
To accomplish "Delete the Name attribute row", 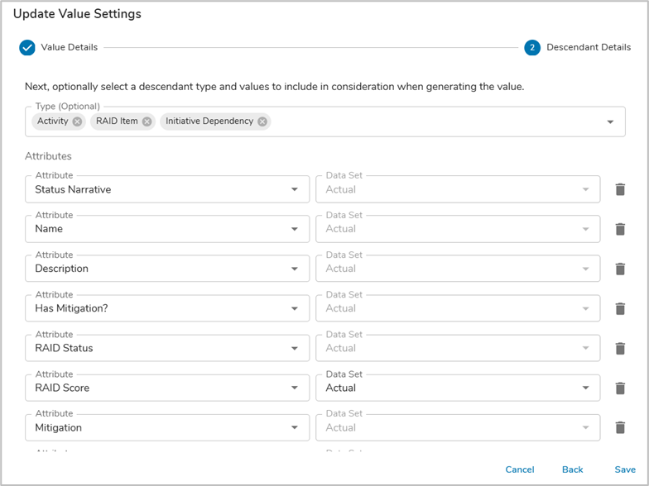I will [x=620, y=229].
